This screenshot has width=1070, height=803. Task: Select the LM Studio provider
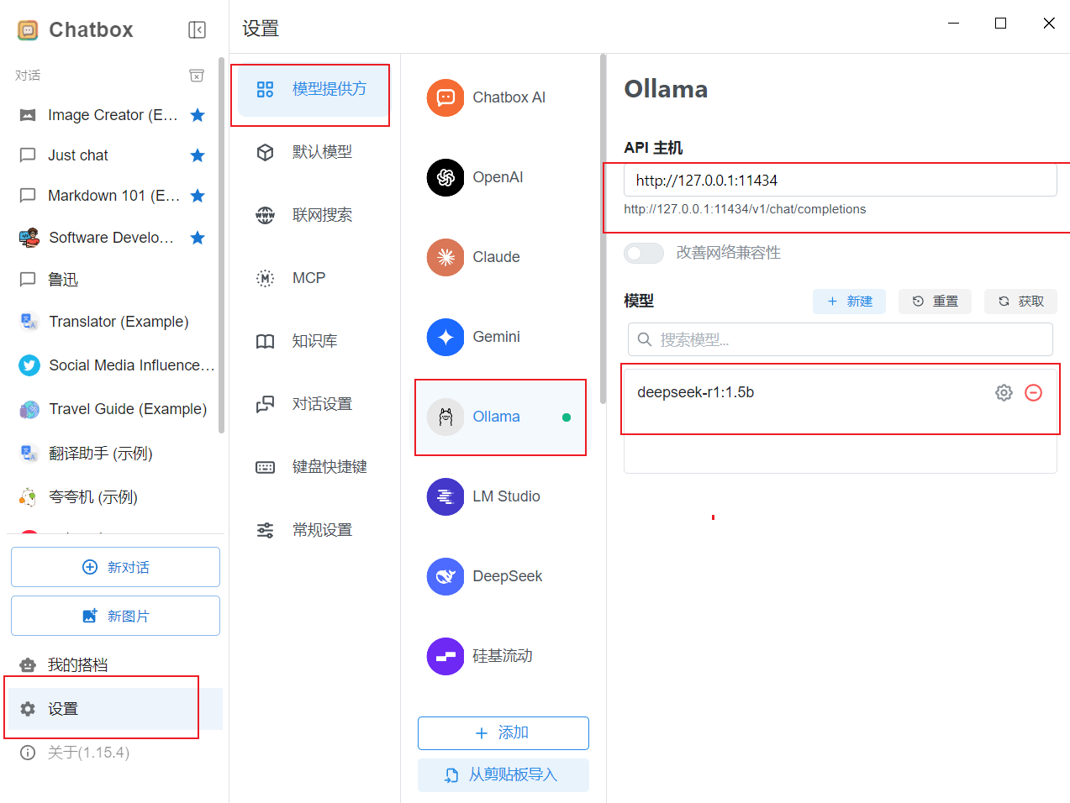coord(503,496)
